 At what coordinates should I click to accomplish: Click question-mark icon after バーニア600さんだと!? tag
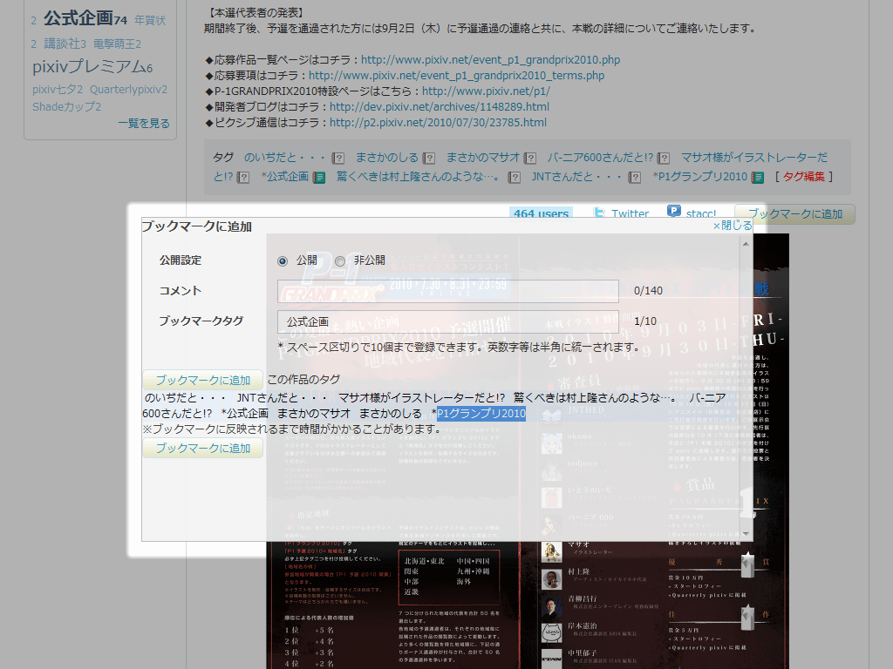(x=664, y=158)
